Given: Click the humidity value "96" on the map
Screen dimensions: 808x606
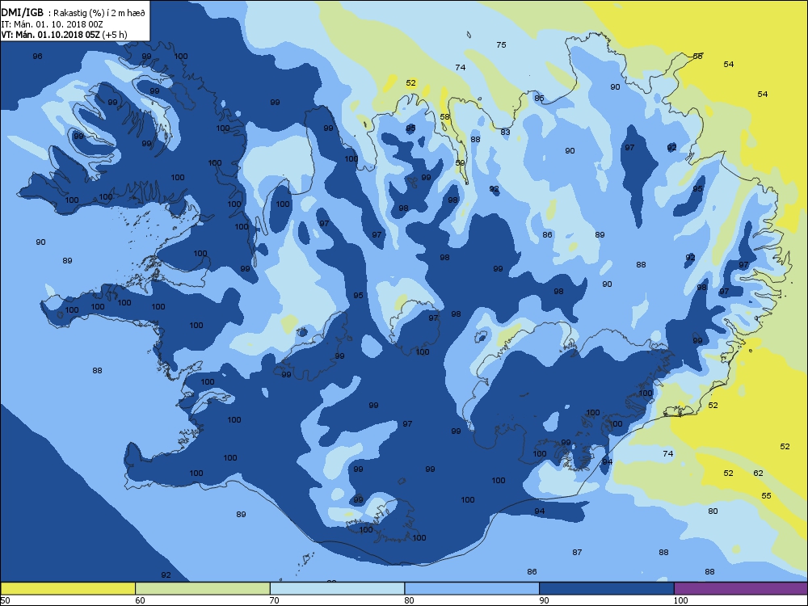Looking at the screenshot, I should [x=37, y=57].
